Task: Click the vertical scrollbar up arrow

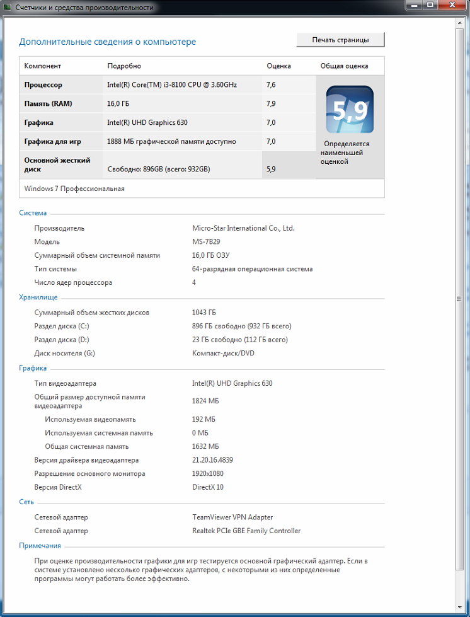Action: click(459, 23)
